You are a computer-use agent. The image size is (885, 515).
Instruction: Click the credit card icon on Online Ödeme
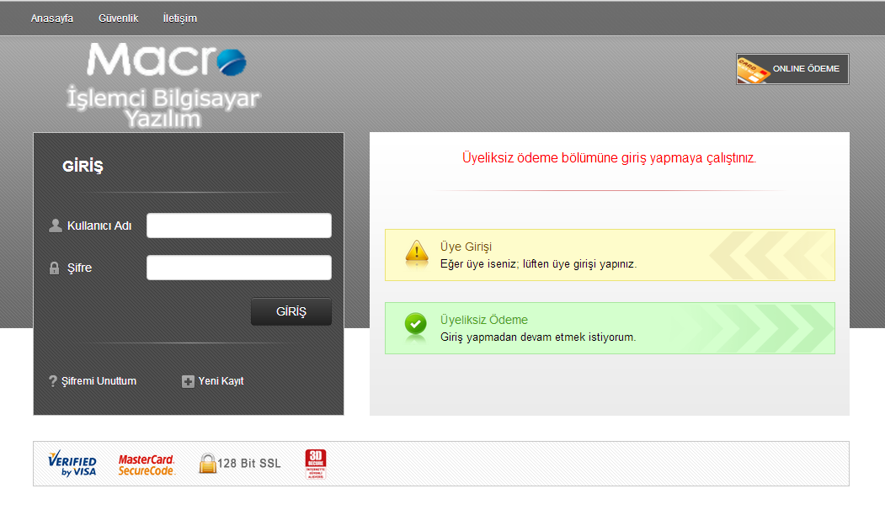pos(753,70)
